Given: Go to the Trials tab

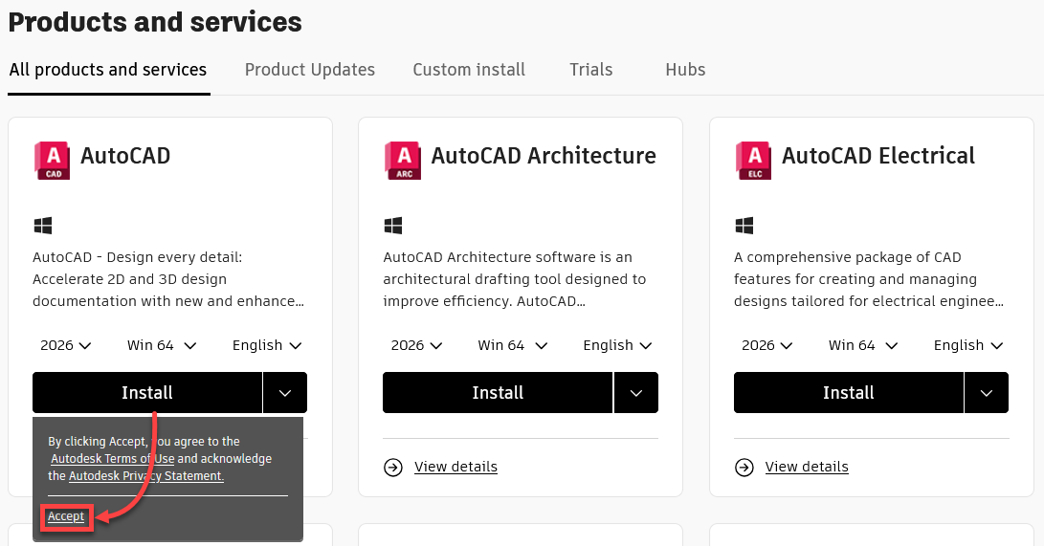Looking at the screenshot, I should tap(590, 70).
